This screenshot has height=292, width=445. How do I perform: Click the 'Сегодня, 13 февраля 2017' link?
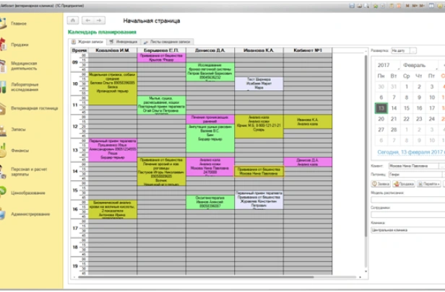click(407, 153)
